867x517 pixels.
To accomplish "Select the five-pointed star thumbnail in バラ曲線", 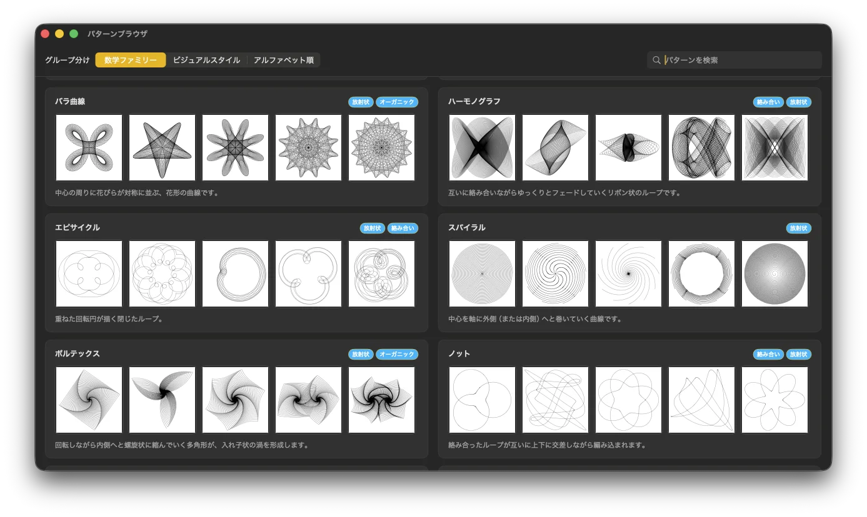I will 162,147.
